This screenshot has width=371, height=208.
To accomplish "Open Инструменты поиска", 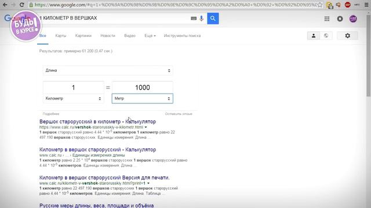I will pyautogui.click(x=182, y=36).
